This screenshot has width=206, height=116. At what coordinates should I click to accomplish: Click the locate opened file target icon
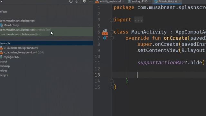click(71, 1)
